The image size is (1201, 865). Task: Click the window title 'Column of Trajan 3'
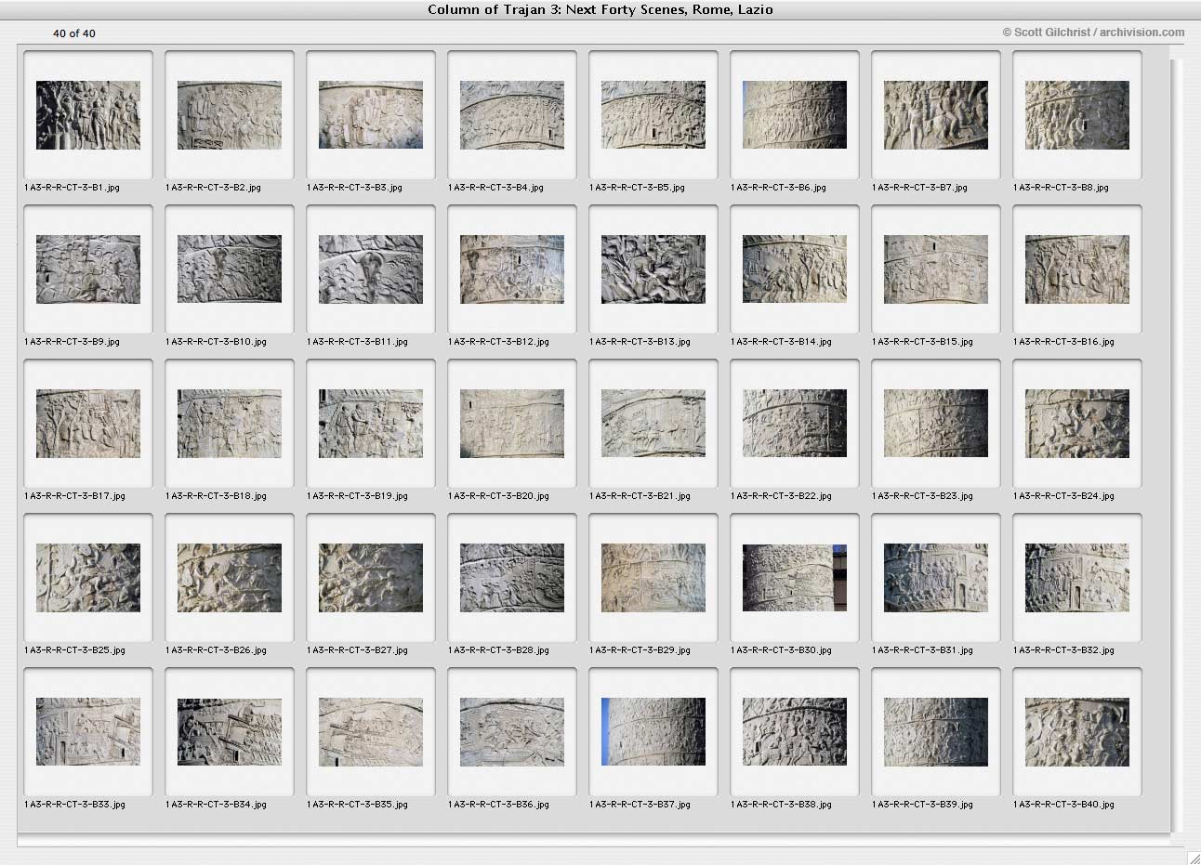600,9
